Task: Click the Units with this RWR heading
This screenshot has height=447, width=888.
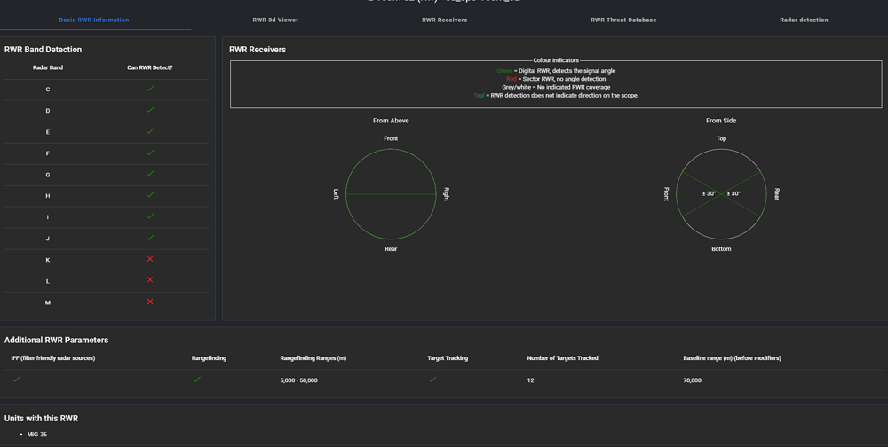Action: coord(42,418)
